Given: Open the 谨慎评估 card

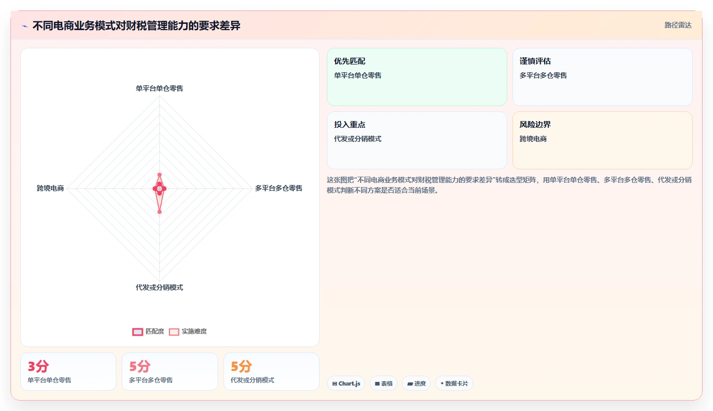Looking at the screenshot, I should 602,77.
